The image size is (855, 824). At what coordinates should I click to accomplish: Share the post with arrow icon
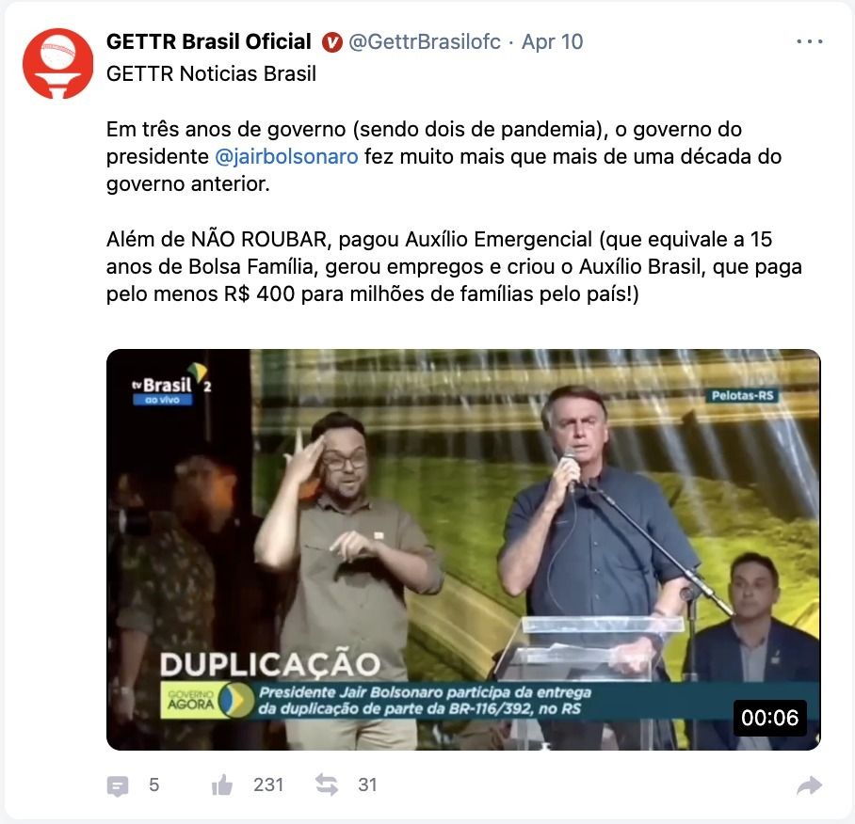(809, 785)
